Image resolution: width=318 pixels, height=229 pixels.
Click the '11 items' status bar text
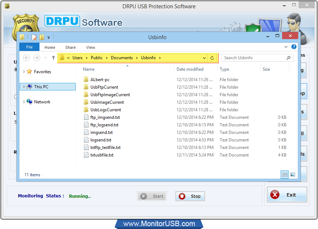point(32,175)
